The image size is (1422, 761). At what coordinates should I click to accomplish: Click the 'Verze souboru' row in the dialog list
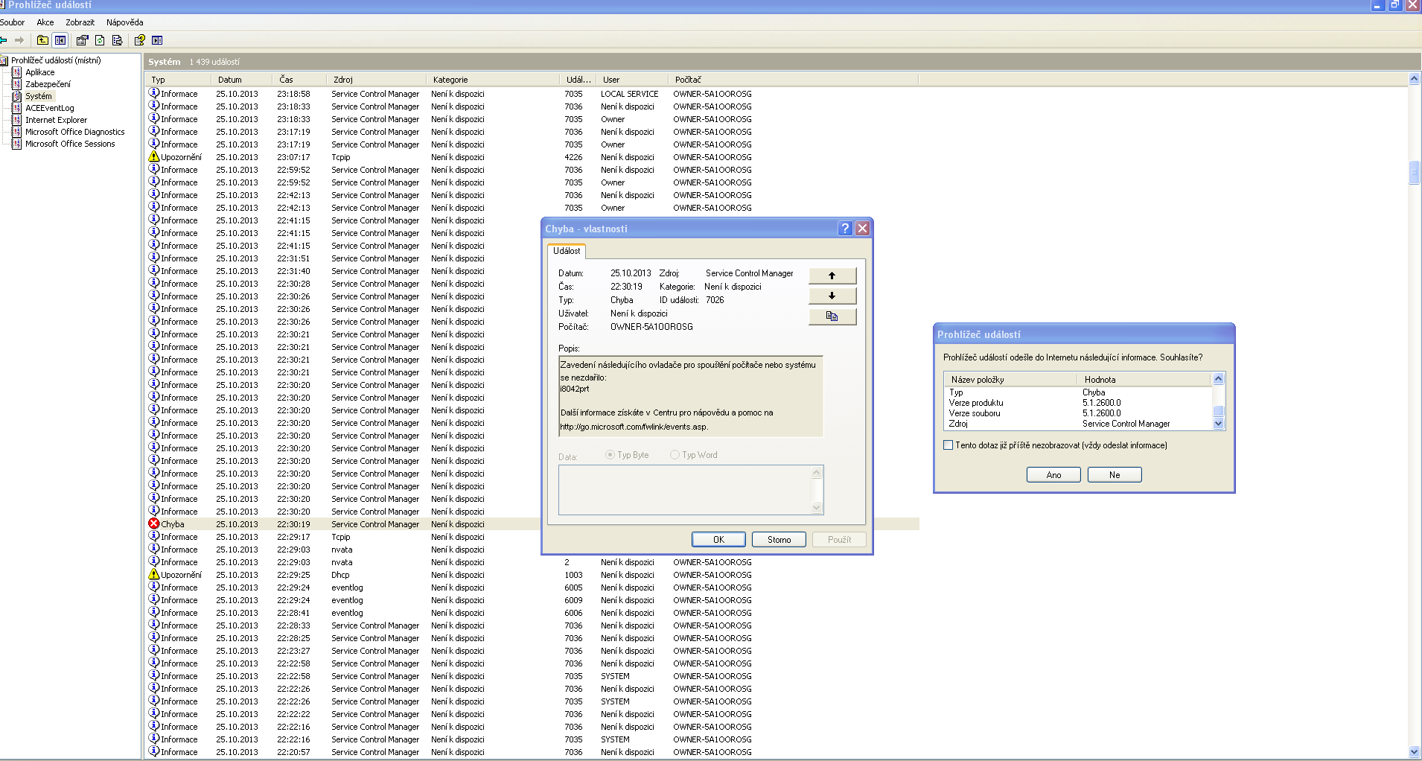pos(1078,413)
